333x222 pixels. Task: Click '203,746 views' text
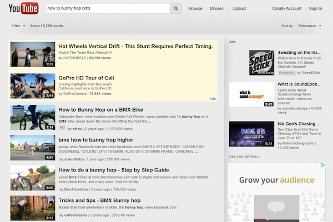click(123, 215)
